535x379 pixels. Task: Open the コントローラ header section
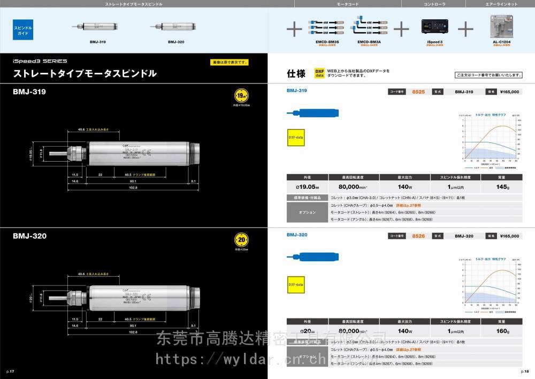click(433, 4)
